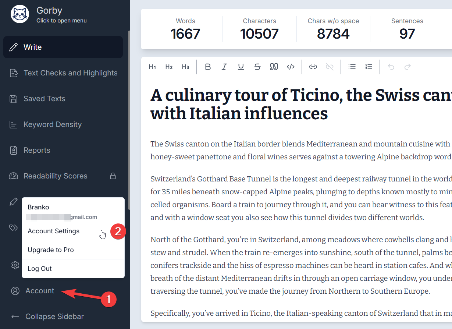
Task: Go to Saved Texts section
Action: click(x=44, y=99)
